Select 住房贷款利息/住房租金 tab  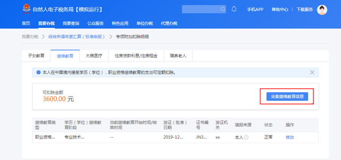tap(136, 56)
